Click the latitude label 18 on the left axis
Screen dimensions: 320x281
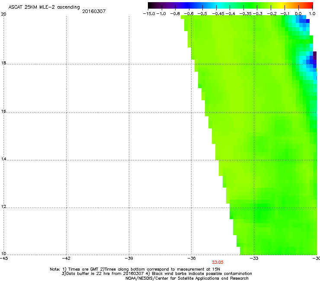point(3,63)
